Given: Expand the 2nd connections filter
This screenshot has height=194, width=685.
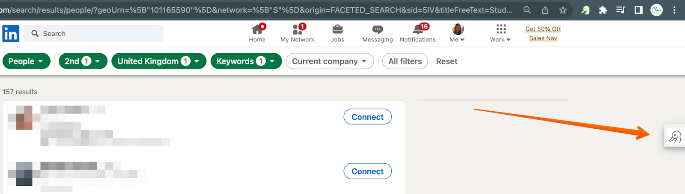Looking at the screenshot, I should [83, 61].
